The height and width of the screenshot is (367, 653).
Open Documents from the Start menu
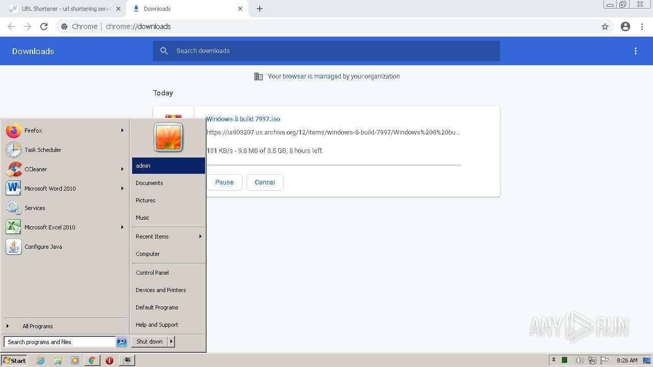pos(168,183)
